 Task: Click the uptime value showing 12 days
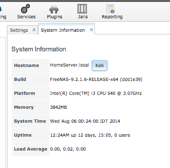(90, 135)
